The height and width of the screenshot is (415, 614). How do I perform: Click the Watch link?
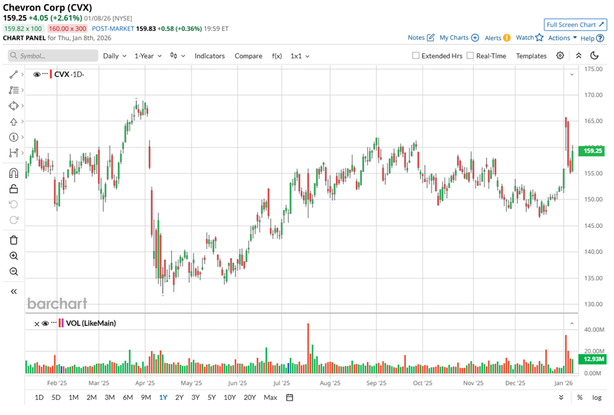click(x=525, y=37)
